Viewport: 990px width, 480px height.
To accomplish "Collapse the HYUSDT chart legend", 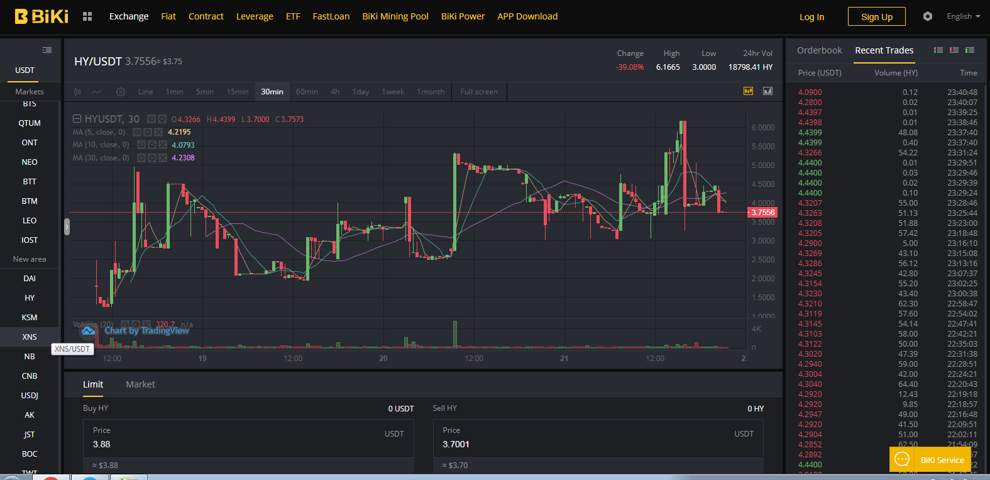I will tap(77, 119).
